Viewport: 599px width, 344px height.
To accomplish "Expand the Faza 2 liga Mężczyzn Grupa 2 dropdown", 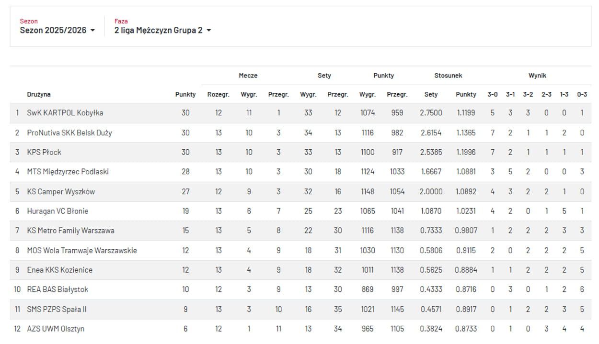I will (x=162, y=30).
